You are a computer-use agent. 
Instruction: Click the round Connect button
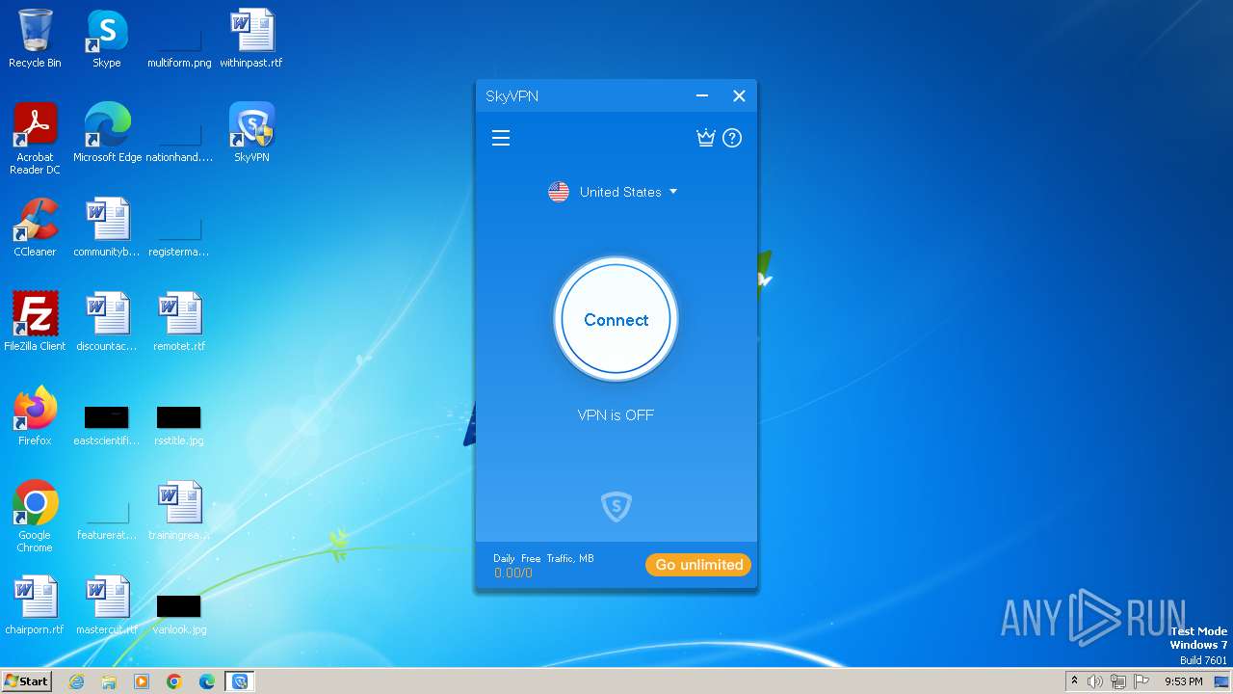tap(616, 320)
